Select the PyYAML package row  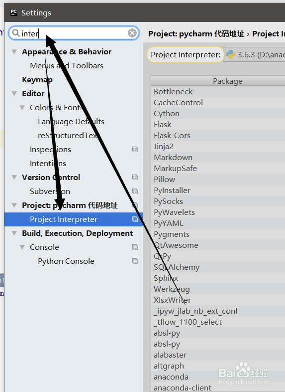tap(218, 223)
